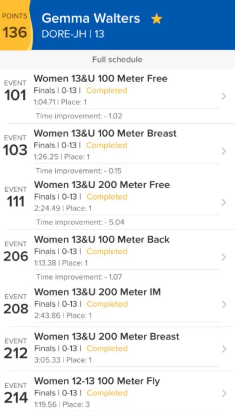Image resolution: width=235 pixels, height=418 pixels.
Task: Open the Event 214 chevron
Action: coord(224,393)
